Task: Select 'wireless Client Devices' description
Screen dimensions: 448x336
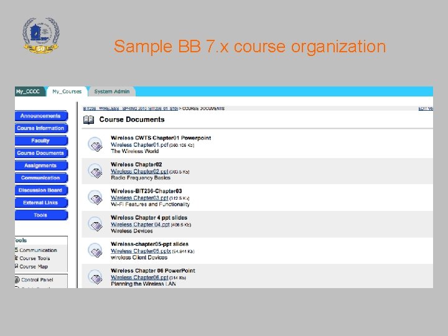Action: click(139, 258)
